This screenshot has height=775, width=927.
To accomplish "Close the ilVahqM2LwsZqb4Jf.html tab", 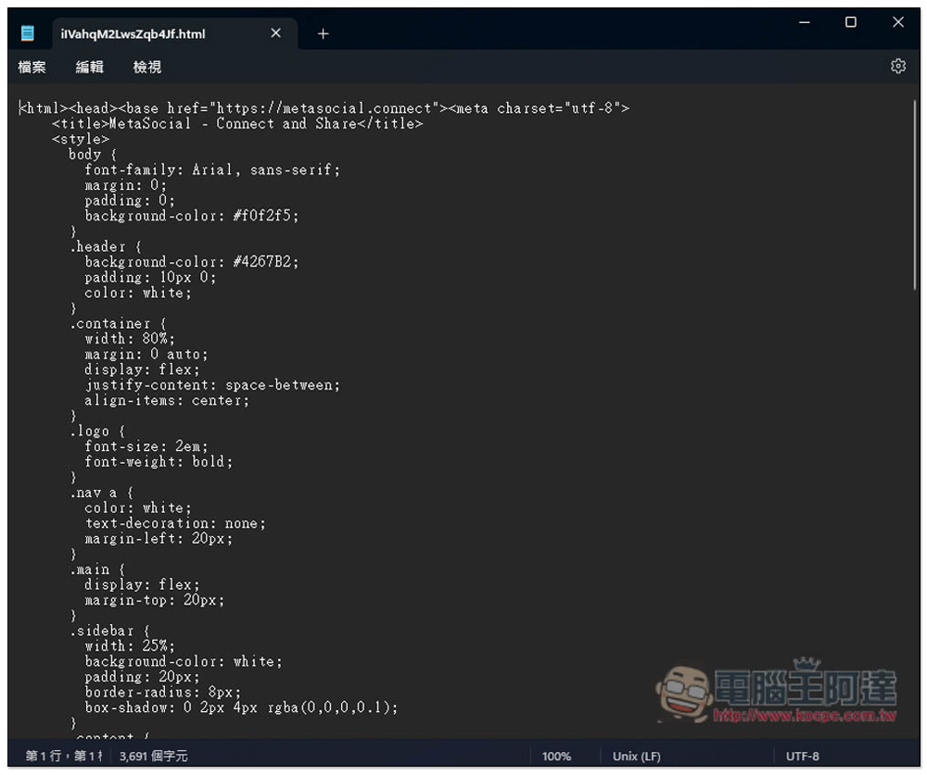I will tap(275, 33).
